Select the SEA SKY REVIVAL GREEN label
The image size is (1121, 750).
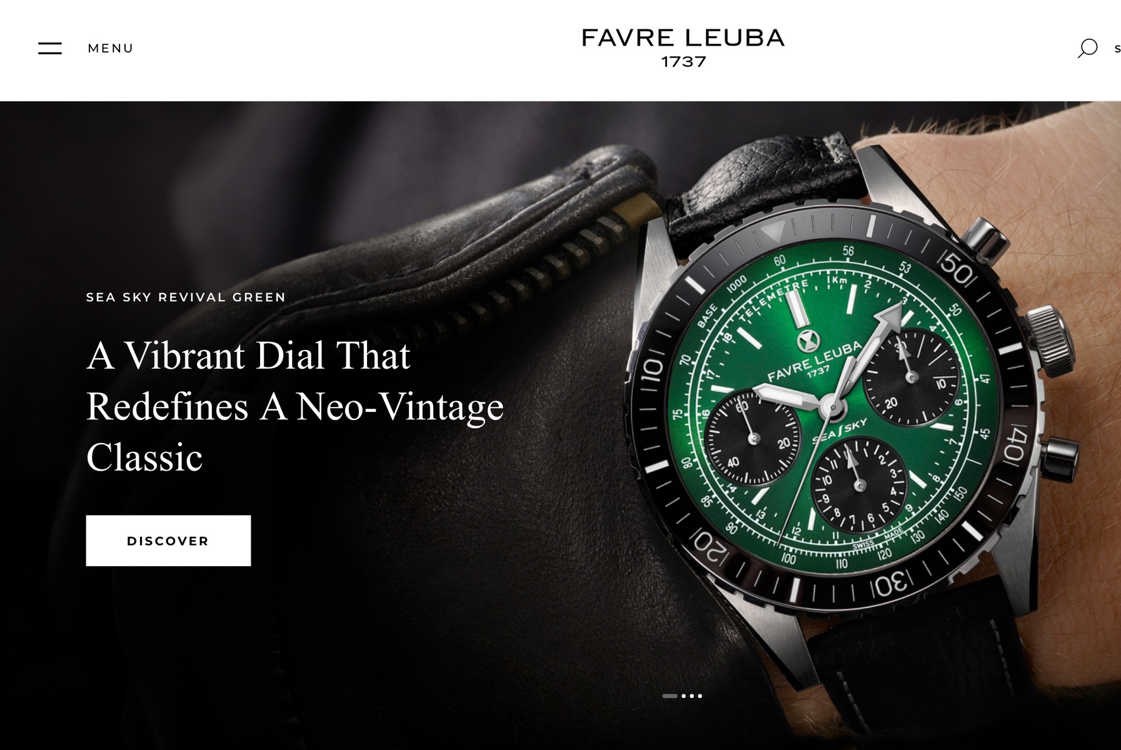(x=186, y=297)
